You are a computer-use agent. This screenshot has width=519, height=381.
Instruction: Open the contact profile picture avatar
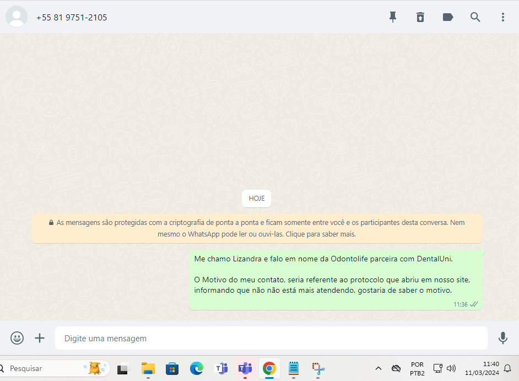pyautogui.click(x=17, y=17)
